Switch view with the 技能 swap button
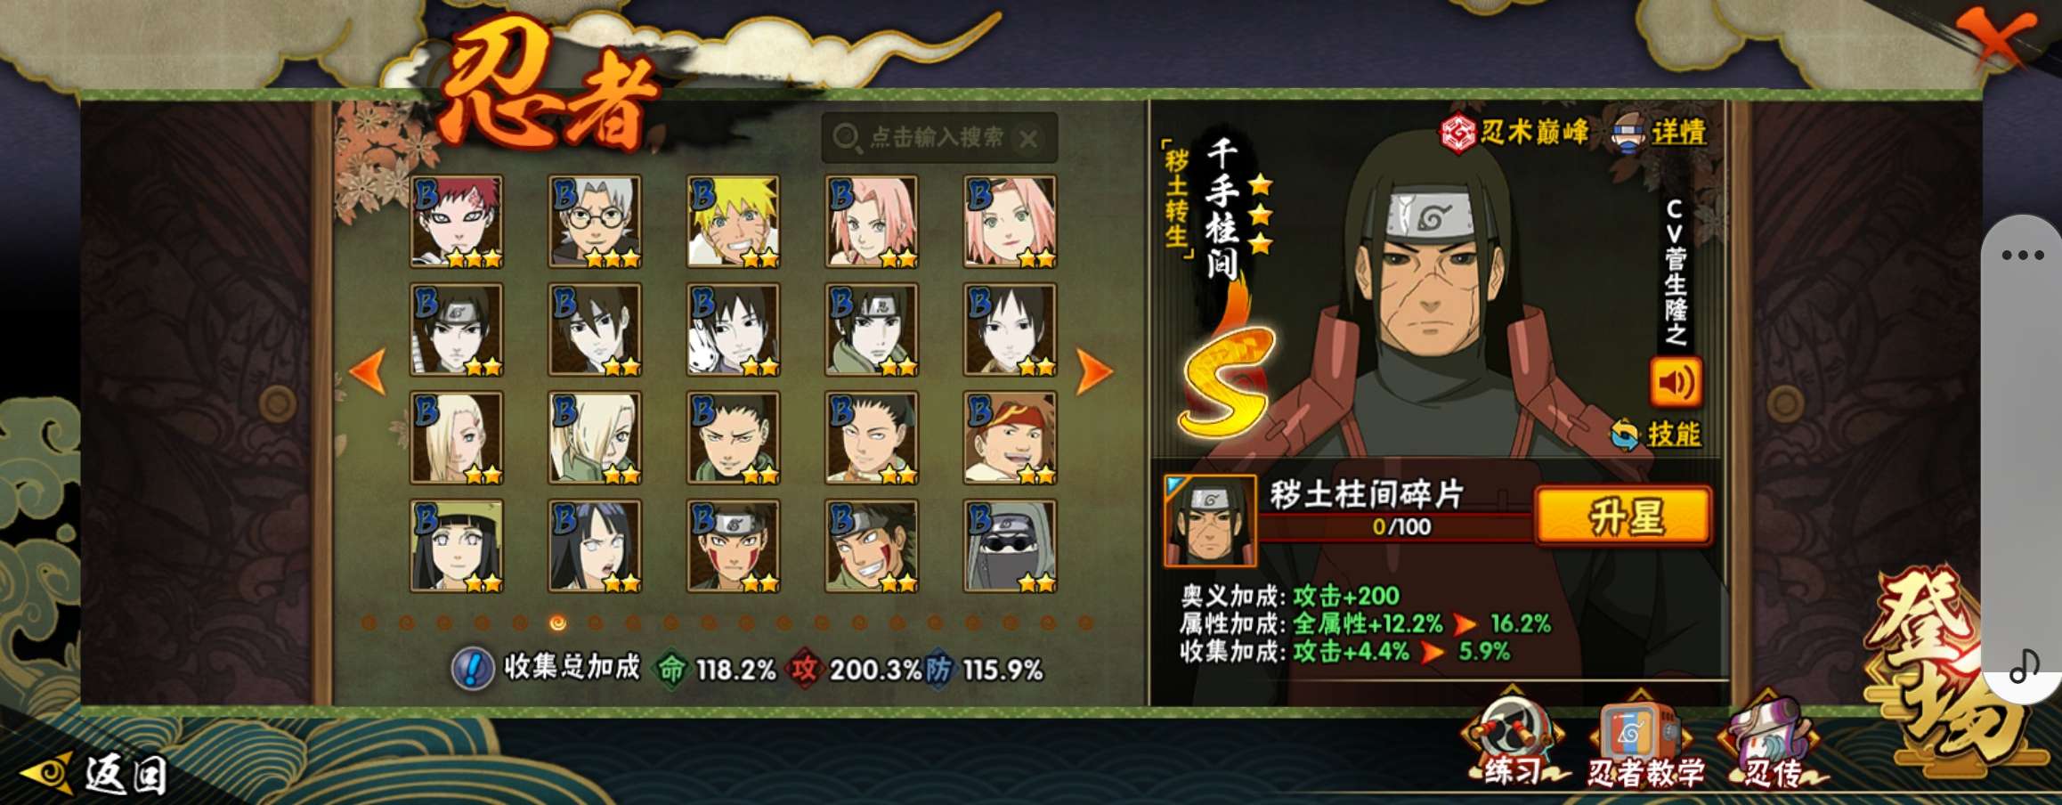Viewport: 2062px width, 805px height. [1656, 435]
